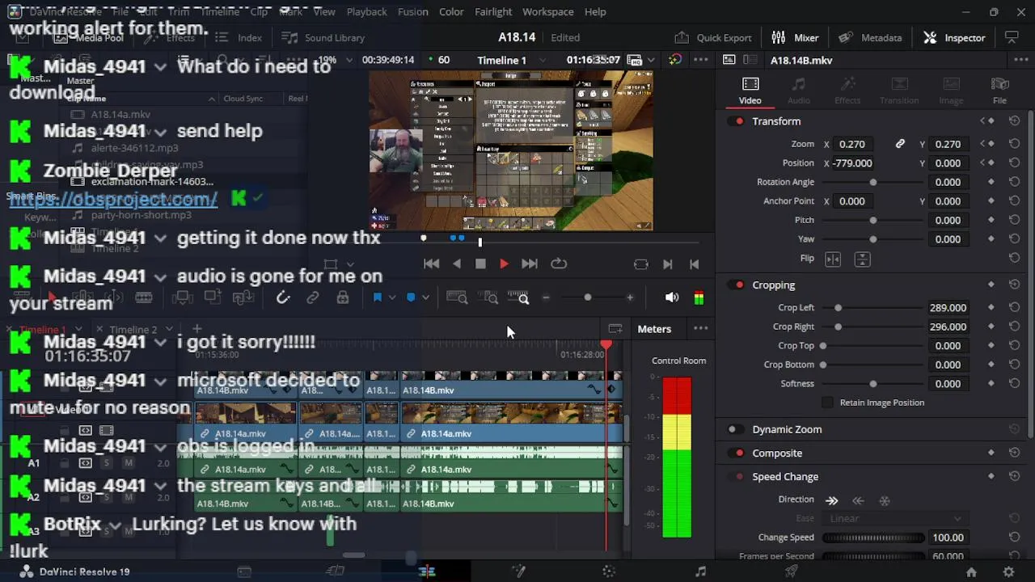Select the Custom Zoom icon
Screen dimensions: 1035x582
[518, 297]
